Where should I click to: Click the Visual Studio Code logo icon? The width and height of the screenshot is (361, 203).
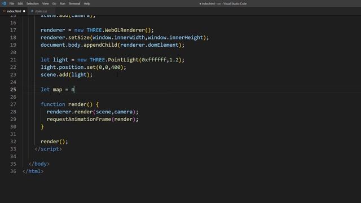tap(4, 3)
